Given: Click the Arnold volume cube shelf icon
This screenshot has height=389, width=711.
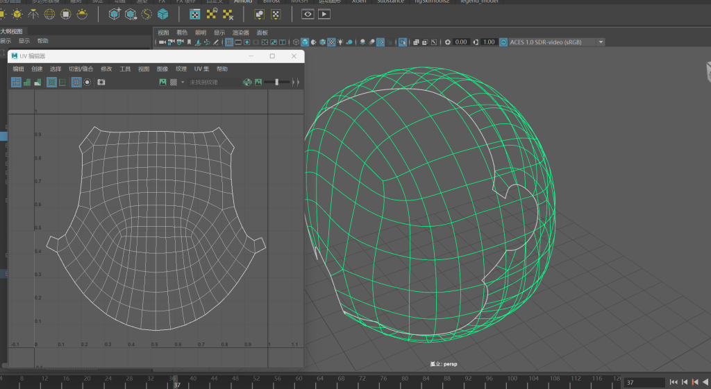Looking at the screenshot, I should click(x=162, y=15).
